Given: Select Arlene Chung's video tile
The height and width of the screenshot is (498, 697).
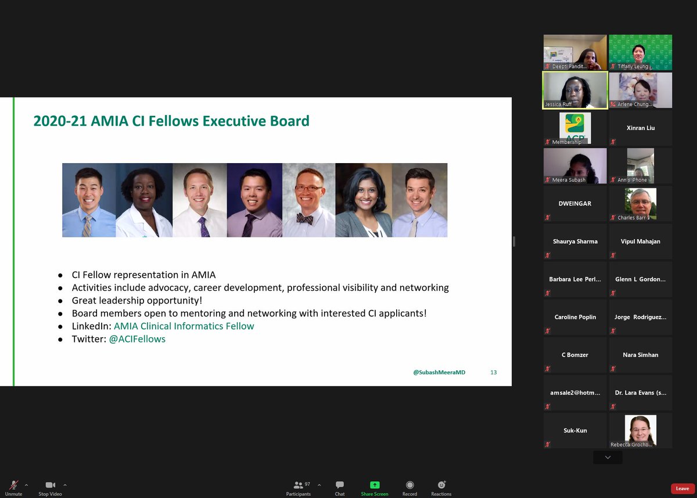Looking at the screenshot, I should click(x=641, y=90).
